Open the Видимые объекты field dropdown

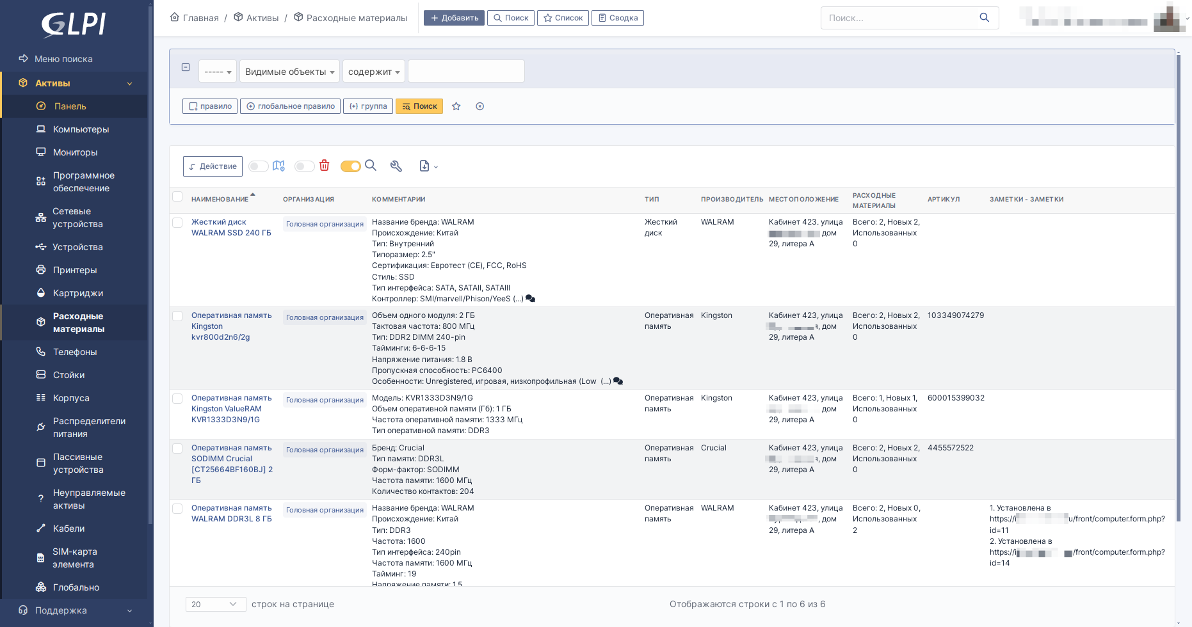pos(290,72)
